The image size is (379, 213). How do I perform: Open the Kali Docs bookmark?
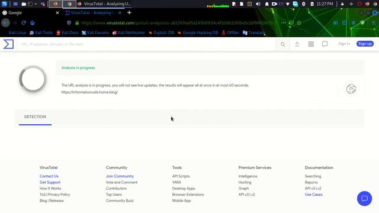pyautogui.click(x=68, y=33)
